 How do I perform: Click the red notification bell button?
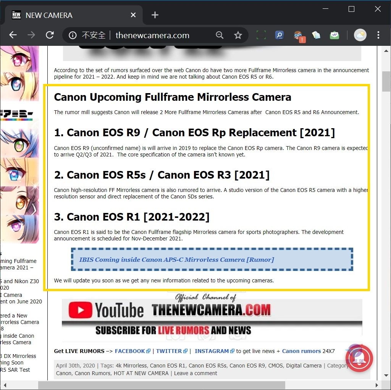click(x=359, y=358)
